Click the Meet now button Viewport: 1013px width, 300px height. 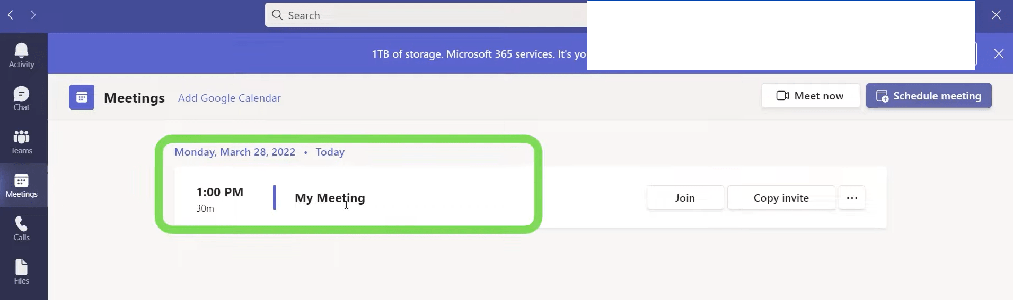[811, 96]
